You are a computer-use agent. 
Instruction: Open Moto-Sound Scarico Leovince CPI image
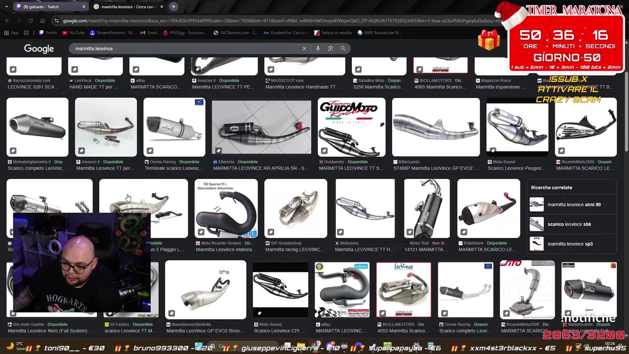click(280, 290)
